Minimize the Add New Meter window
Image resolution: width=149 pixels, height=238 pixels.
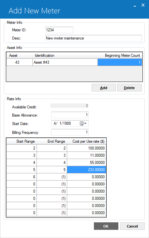click(135, 6)
